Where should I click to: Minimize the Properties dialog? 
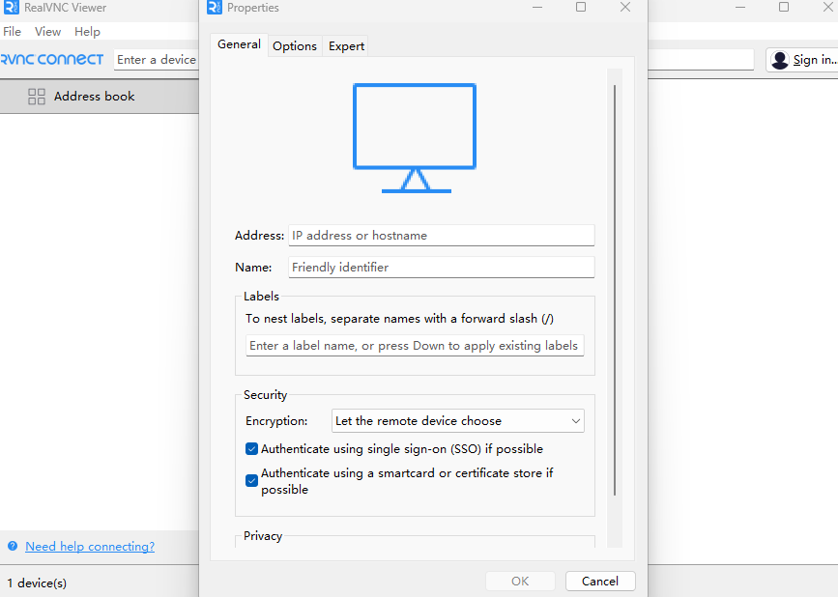(x=537, y=7)
